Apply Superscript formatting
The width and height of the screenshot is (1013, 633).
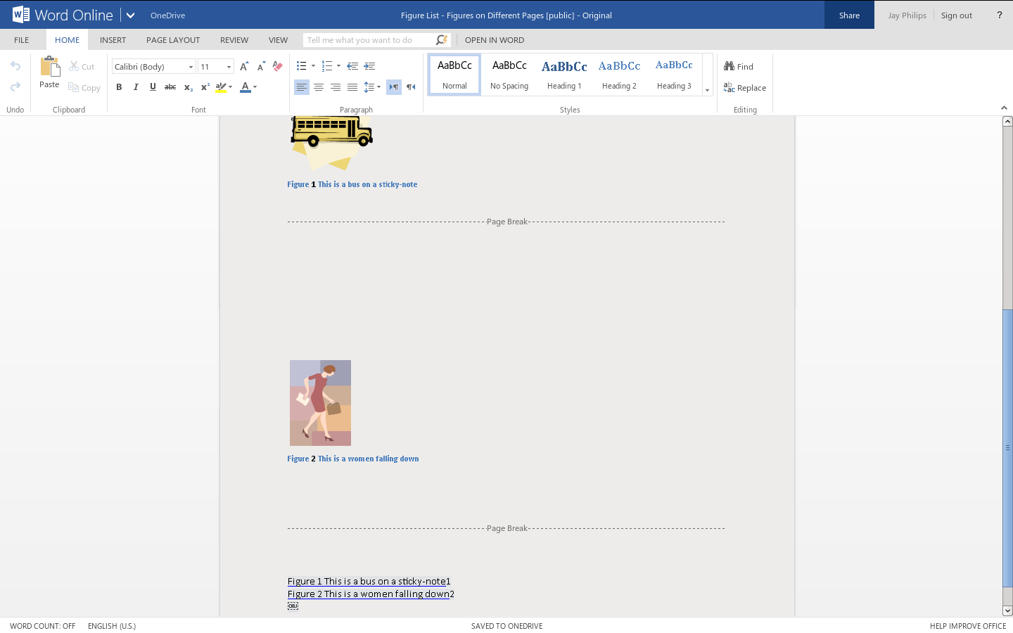click(x=205, y=87)
